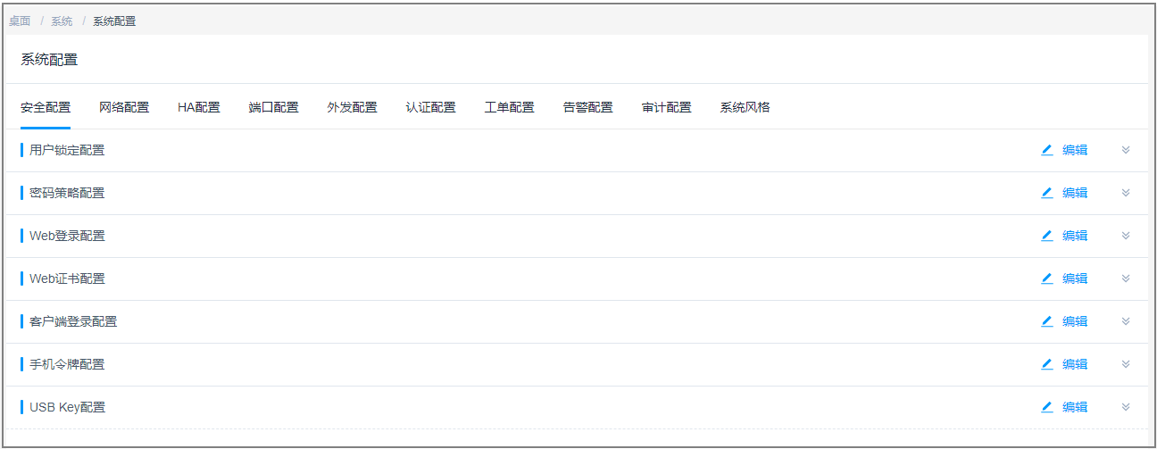This screenshot has height=449, width=1157.
Task: Click pencil icon in USB Key配置 row
Action: coord(1047,407)
